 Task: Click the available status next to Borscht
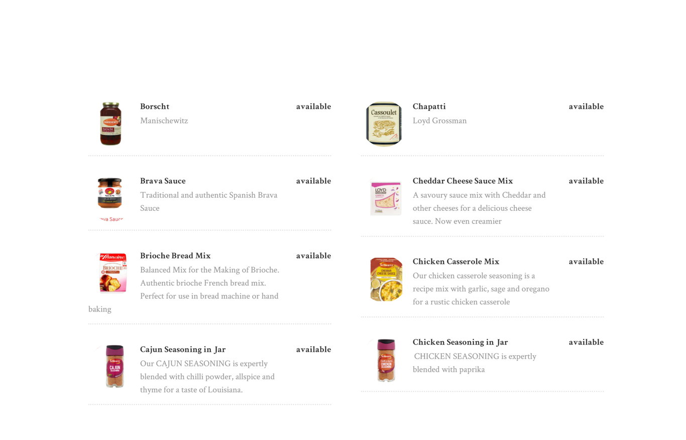pyautogui.click(x=313, y=106)
